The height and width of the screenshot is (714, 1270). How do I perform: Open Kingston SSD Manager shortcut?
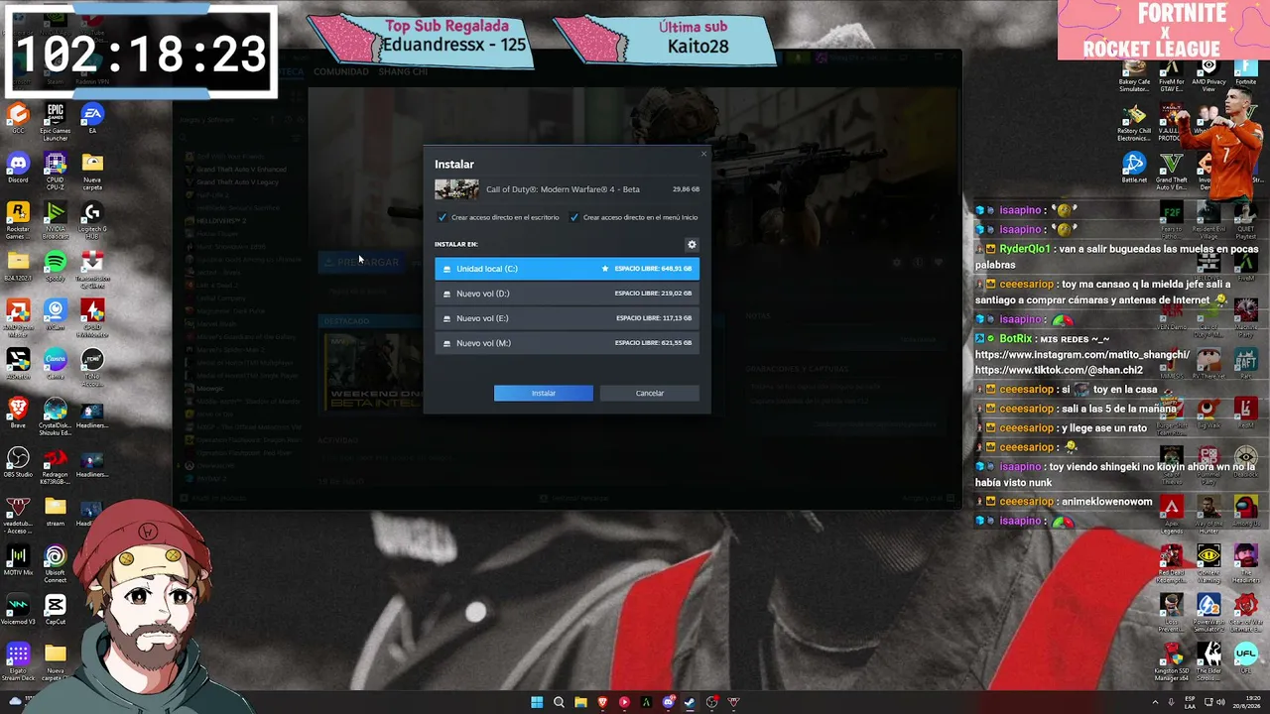(x=1172, y=662)
